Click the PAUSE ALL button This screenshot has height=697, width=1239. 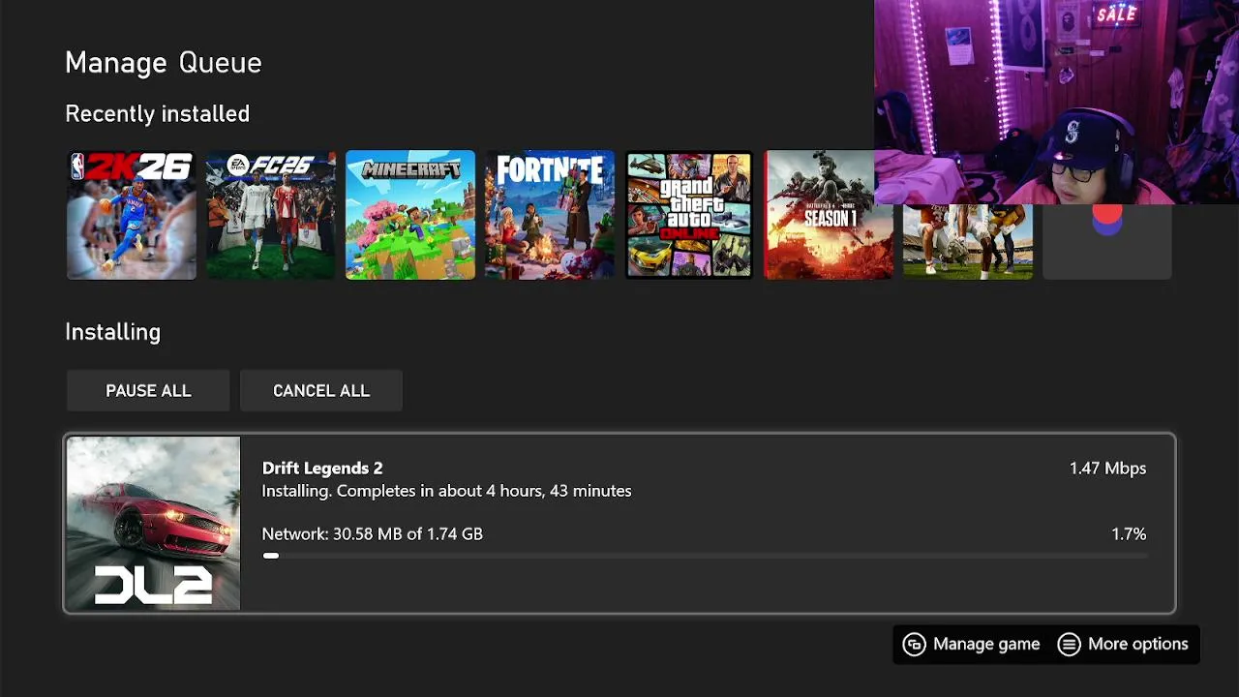[x=148, y=391]
